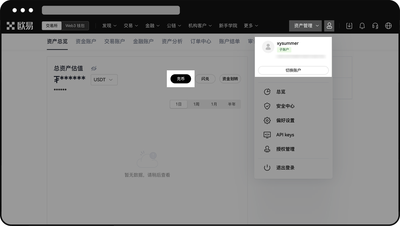Image resolution: width=400 pixels, height=226 pixels.
Task: Click the user profile icon in header
Action: 329,26
